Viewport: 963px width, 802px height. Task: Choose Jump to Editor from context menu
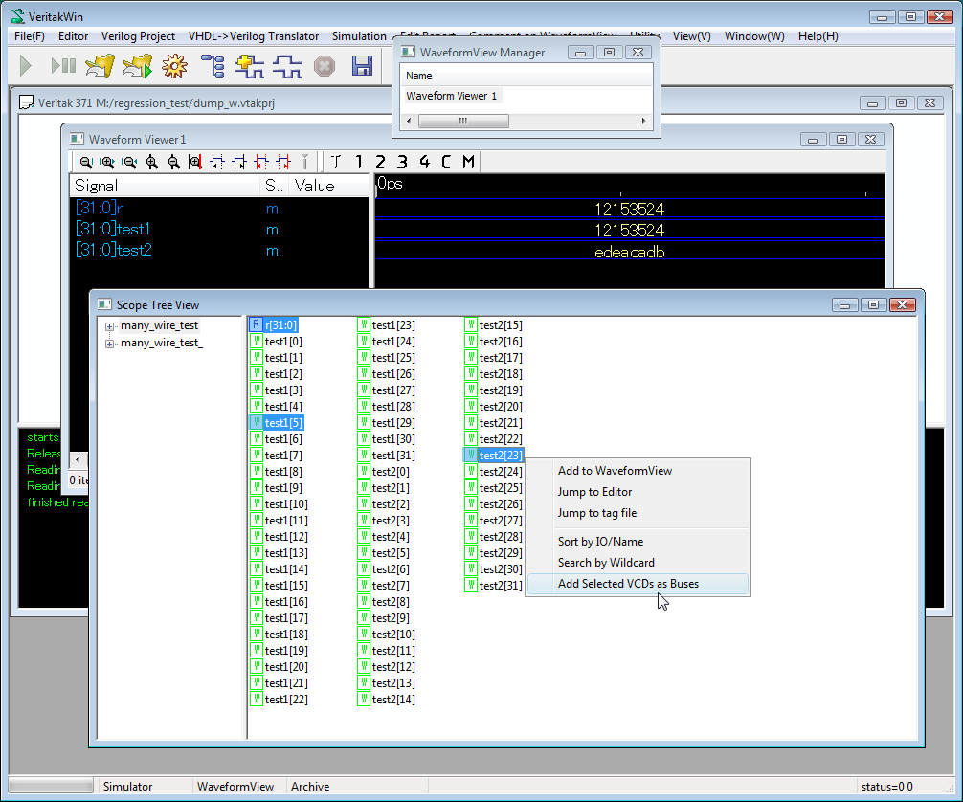(x=638, y=492)
